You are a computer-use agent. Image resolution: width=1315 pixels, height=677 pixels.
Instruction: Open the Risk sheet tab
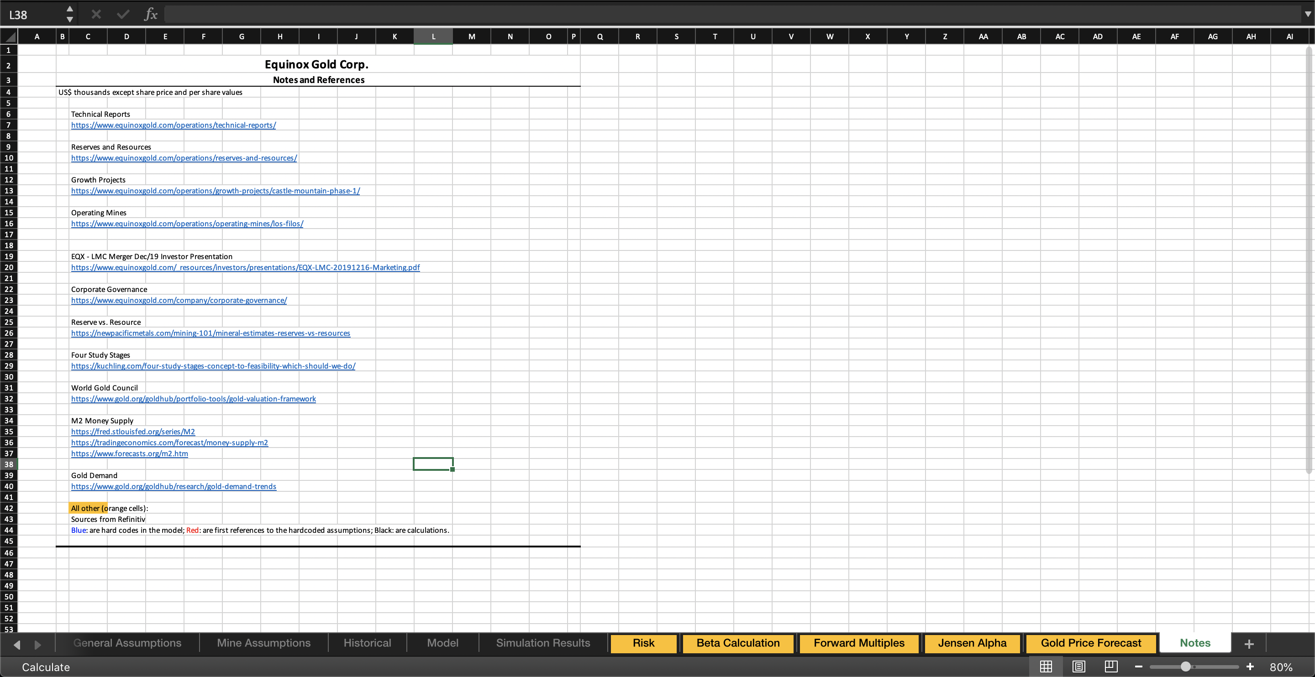click(643, 643)
